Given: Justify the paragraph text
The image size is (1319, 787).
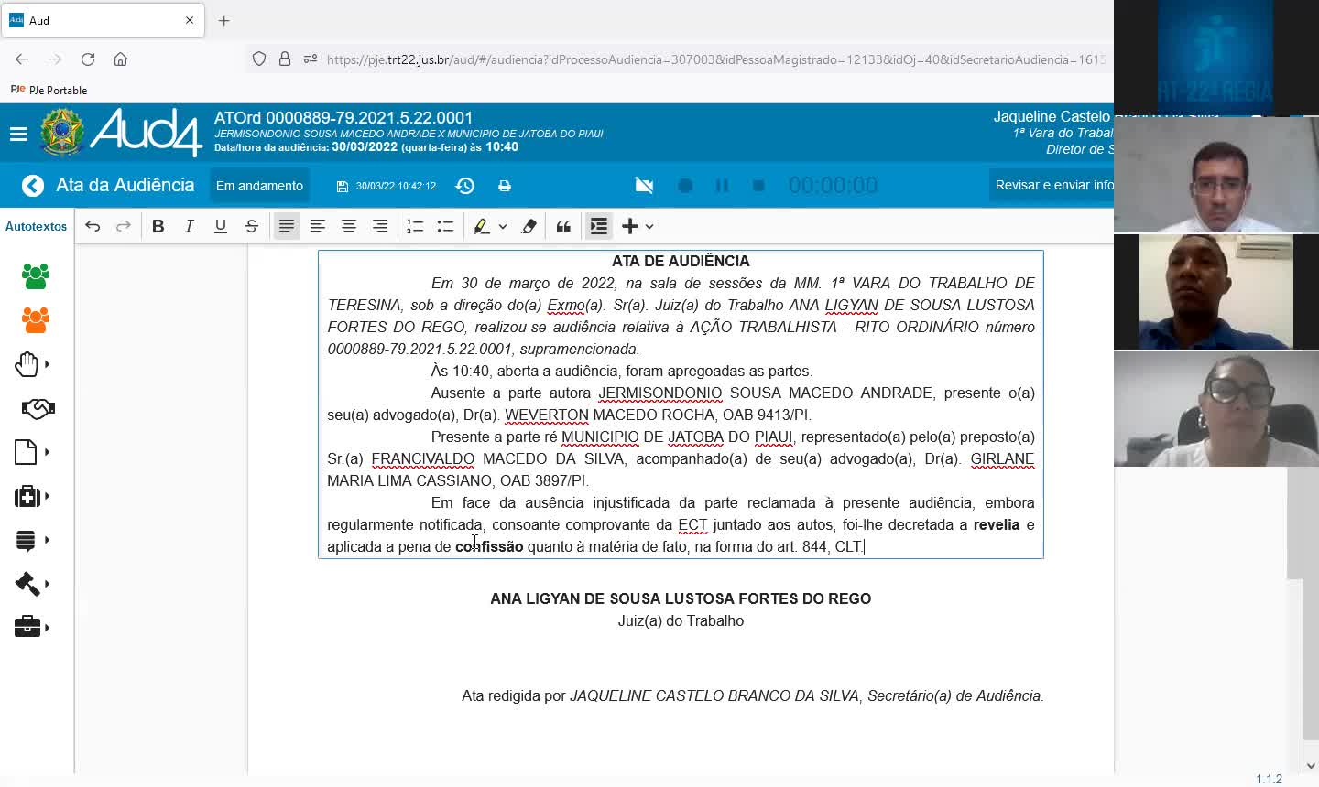Looking at the screenshot, I should [287, 226].
